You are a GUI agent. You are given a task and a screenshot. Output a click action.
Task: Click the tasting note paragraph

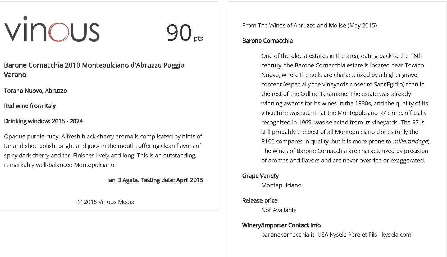click(x=103, y=151)
